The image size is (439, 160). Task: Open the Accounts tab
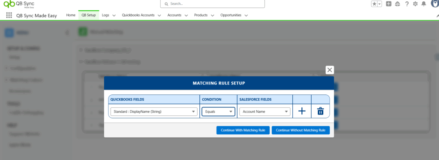coord(174,15)
